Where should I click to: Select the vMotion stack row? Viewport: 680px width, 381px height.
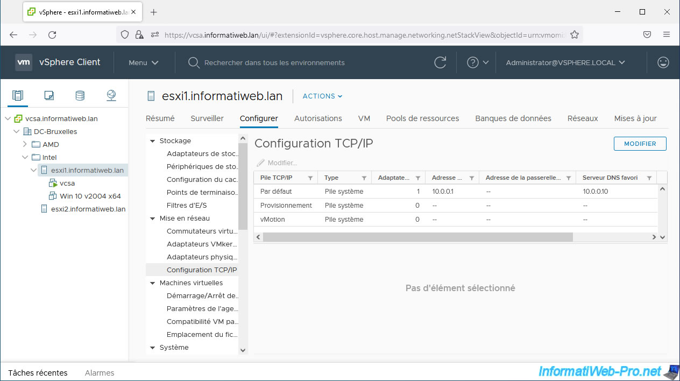click(455, 220)
